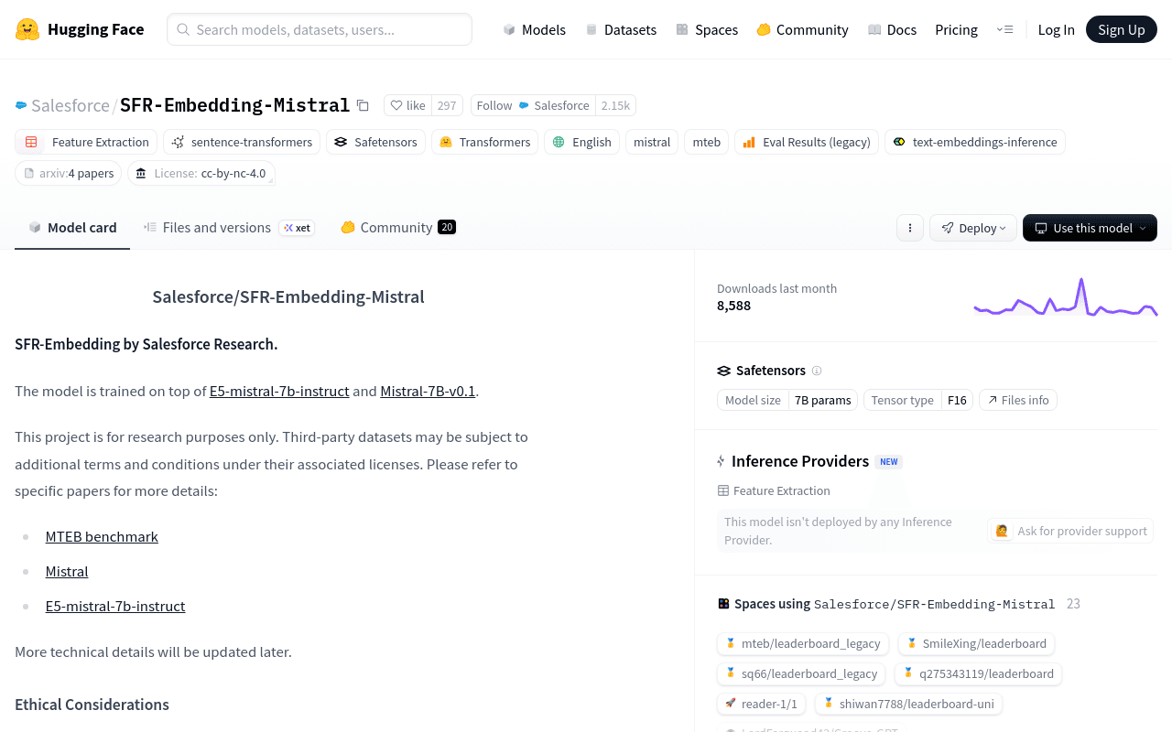Image resolution: width=1172 pixels, height=732 pixels.
Task: Click the heart like button
Action: point(407,105)
